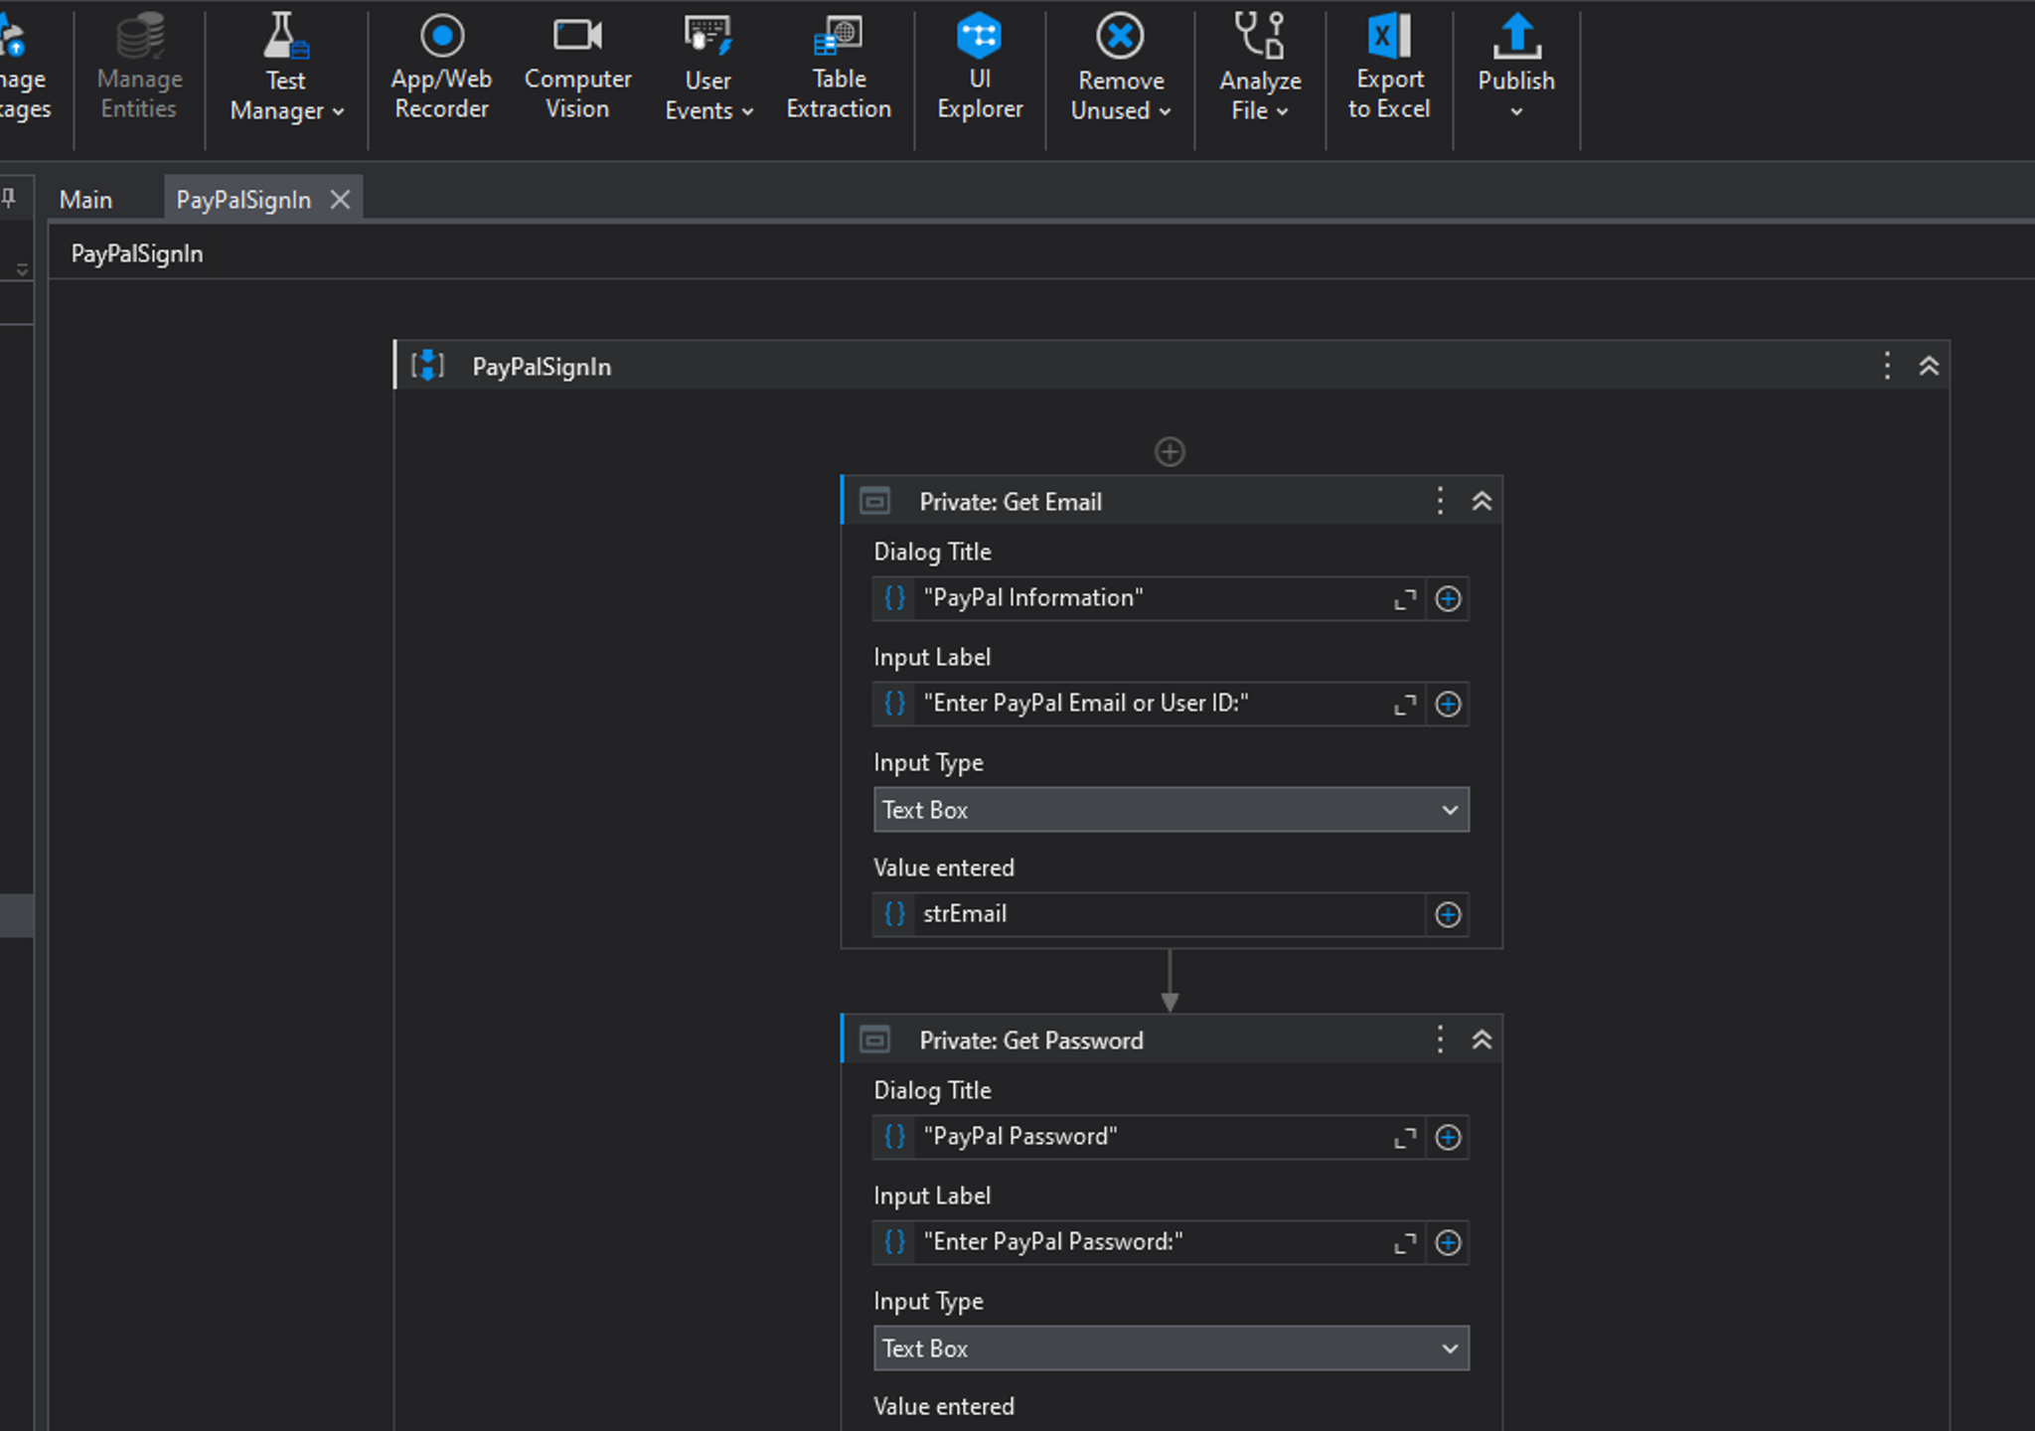Viewport: 2035px width, 1431px height.
Task: Click the PayPalSignIn sequence icon
Action: point(427,366)
